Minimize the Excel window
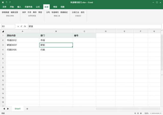Viewport: 163px width, 115px height. click(153, 2)
